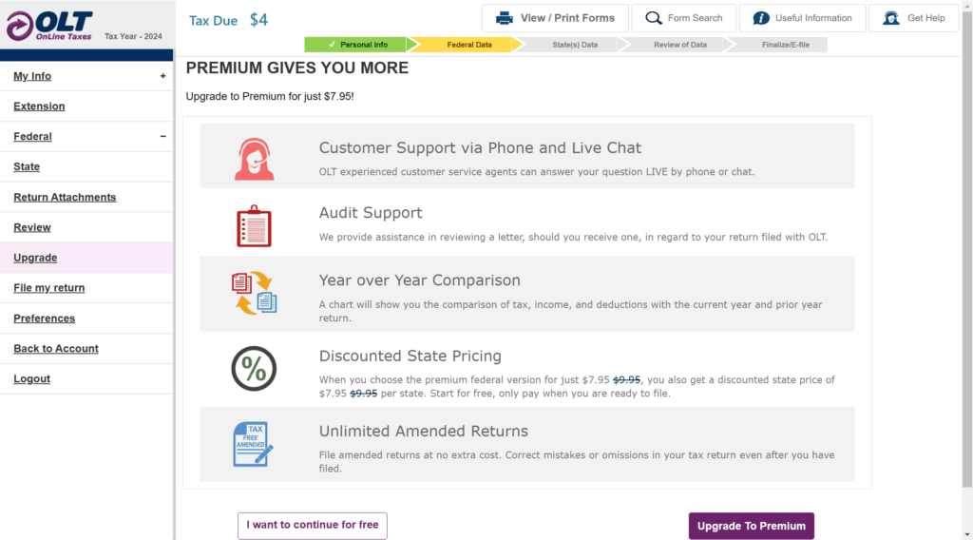The image size is (973, 540).
Task: Click the Useful Information info icon
Action: coord(761,18)
